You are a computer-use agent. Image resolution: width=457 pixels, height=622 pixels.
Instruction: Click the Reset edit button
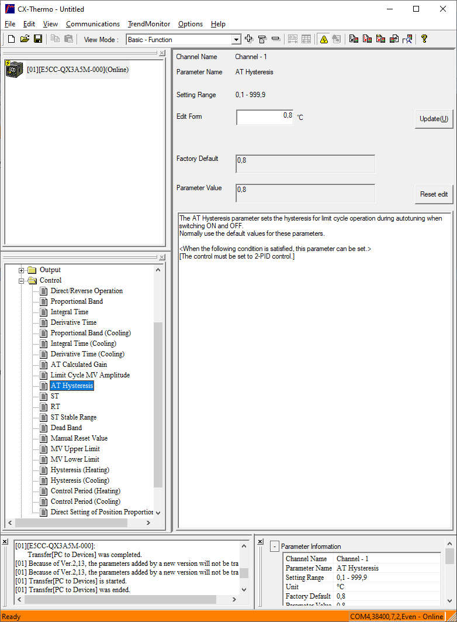pos(434,194)
